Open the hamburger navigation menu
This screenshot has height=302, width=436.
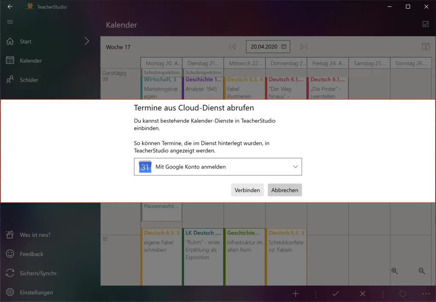tap(10, 22)
